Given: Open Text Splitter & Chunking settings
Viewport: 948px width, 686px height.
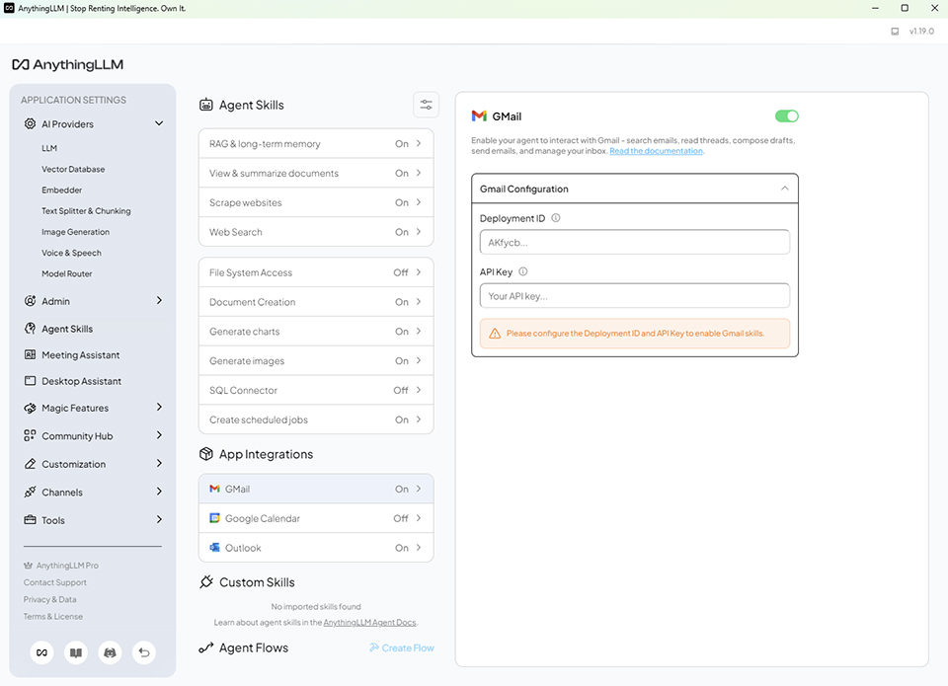Looking at the screenshot, I should coord(86,211).
